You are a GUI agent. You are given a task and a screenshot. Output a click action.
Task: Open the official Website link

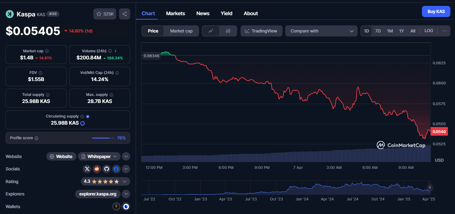(61, 156)
